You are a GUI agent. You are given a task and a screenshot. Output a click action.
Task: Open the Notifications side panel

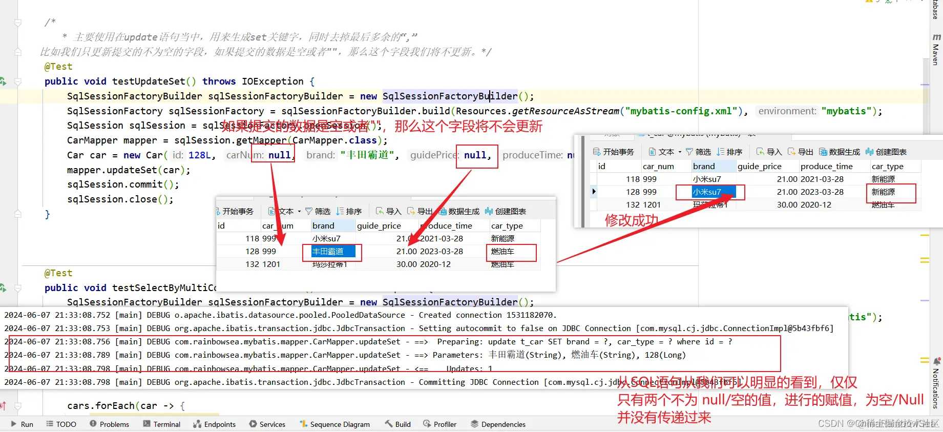click(x=936, y=388)
